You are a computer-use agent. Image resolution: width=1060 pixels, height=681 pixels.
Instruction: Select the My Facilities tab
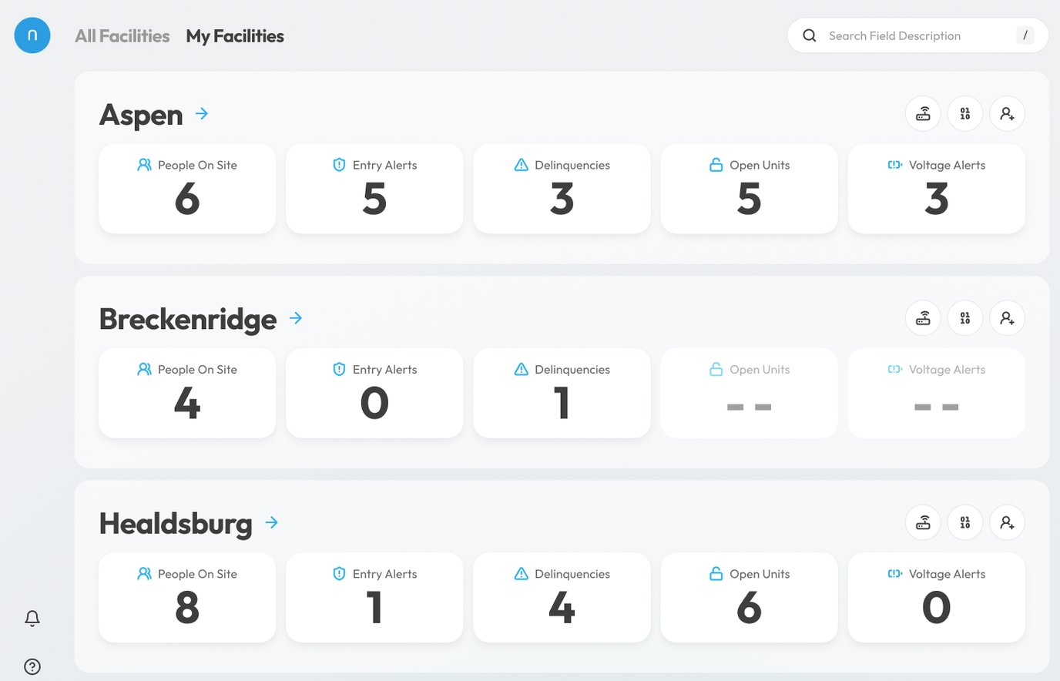[x=234, y=35]
